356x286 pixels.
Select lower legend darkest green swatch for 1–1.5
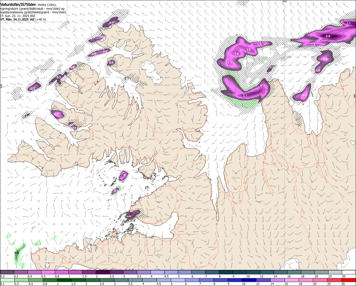(x=65, y=280)
